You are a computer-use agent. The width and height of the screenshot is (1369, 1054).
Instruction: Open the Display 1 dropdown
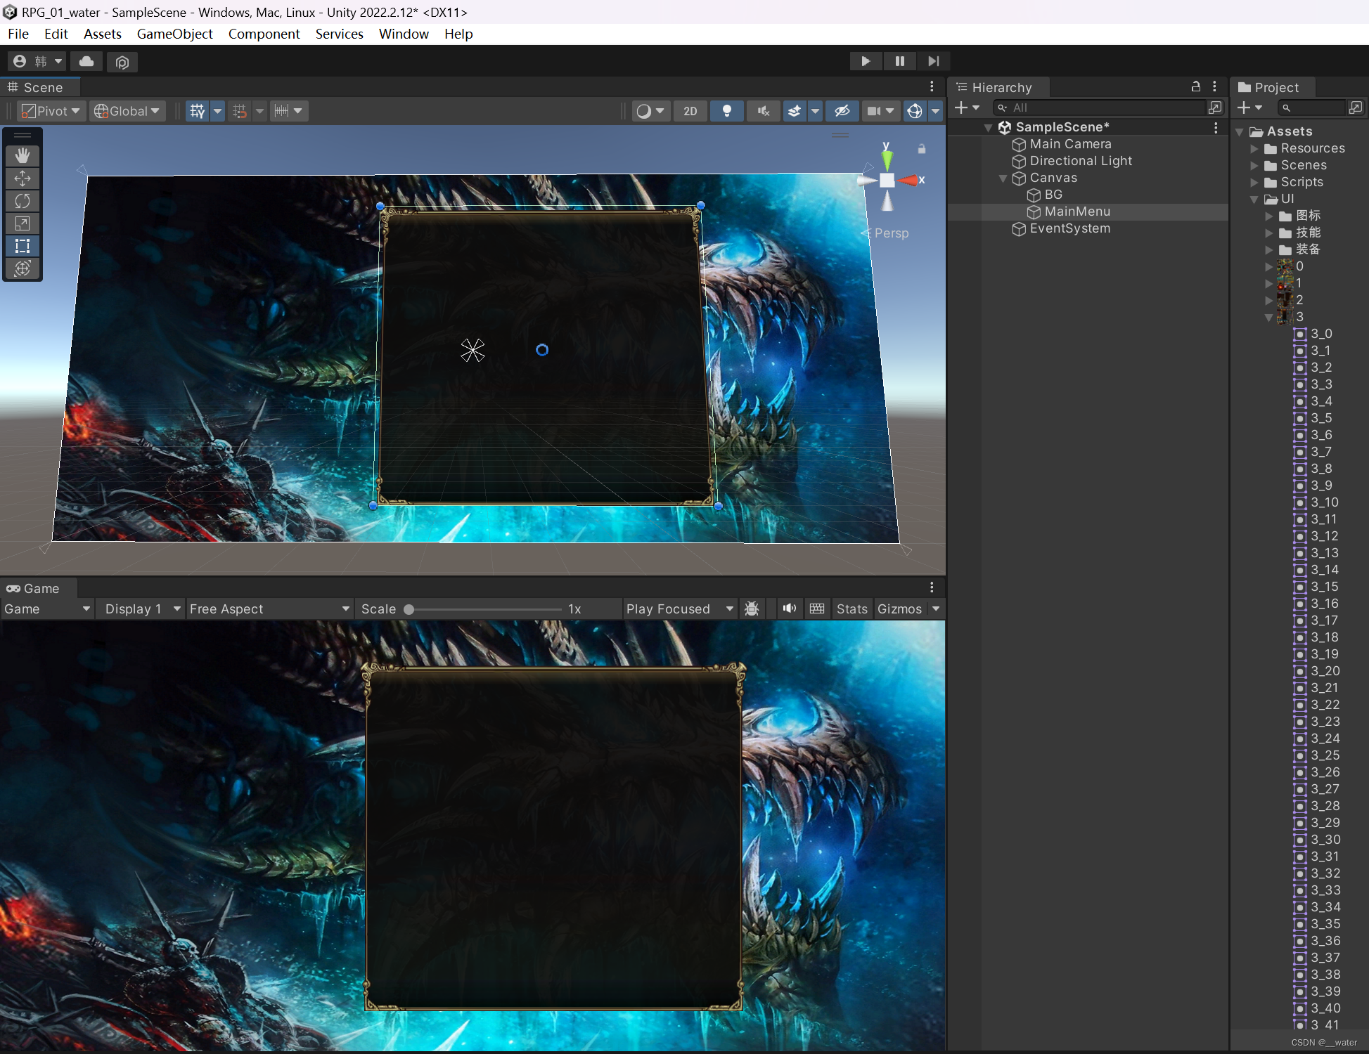pyautogui.click(x=141, y=609)
